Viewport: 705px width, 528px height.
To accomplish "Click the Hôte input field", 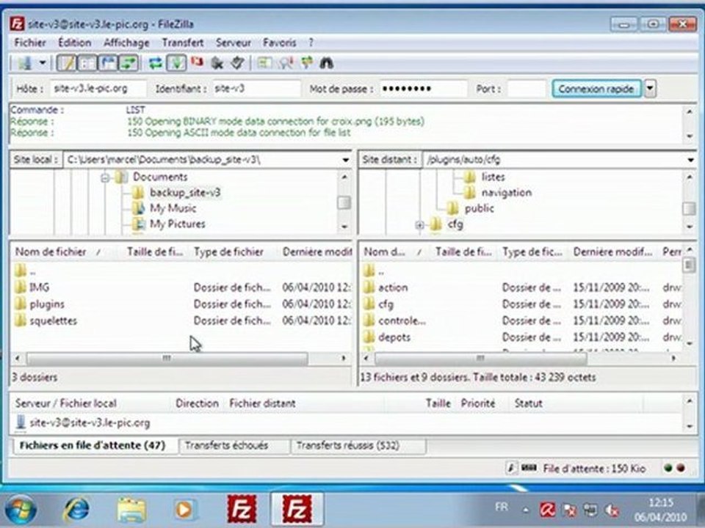I will [98, 89].
